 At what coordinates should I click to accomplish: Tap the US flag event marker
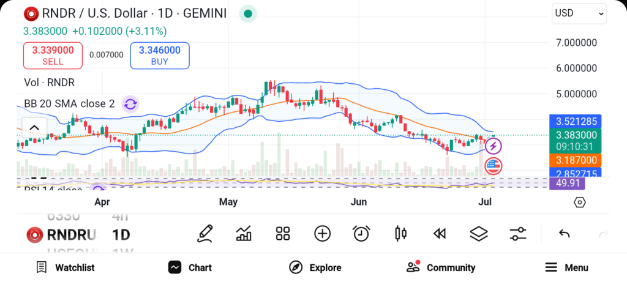pyautogui.click(x=494, y=166)
